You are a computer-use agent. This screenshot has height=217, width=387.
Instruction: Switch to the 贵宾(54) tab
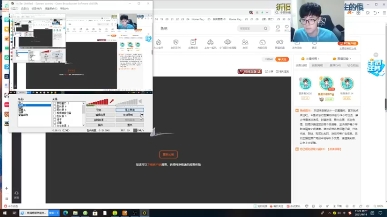click(x=335, y=66)
